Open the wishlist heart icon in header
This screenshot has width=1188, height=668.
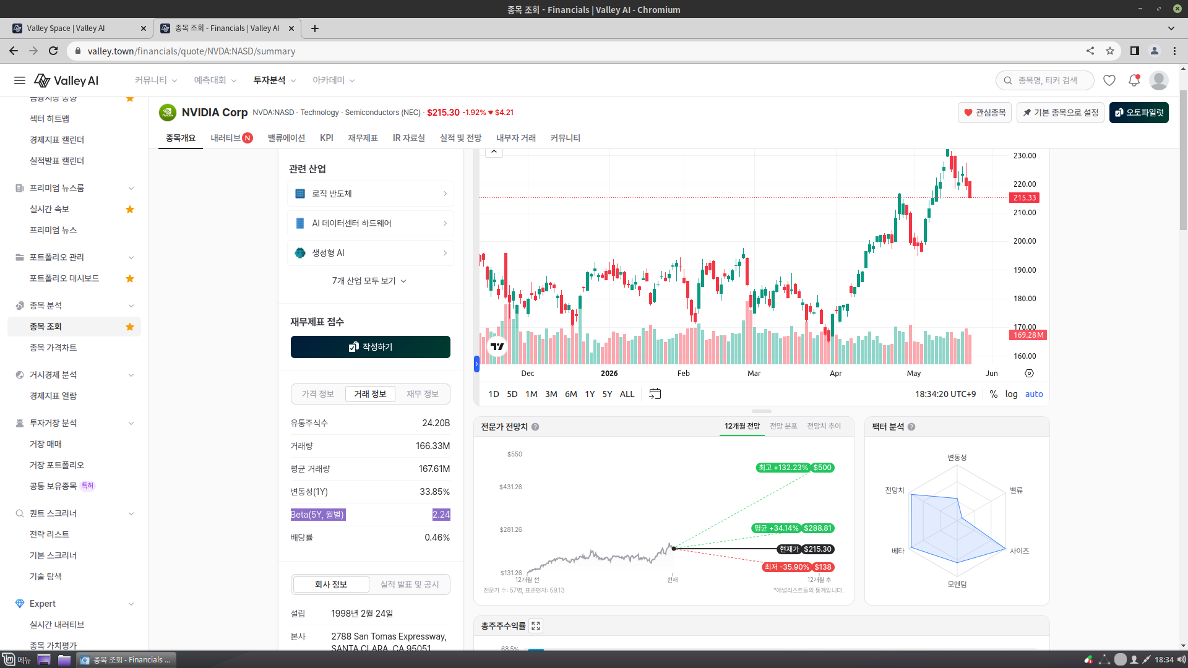click(x=1109, y=80)
